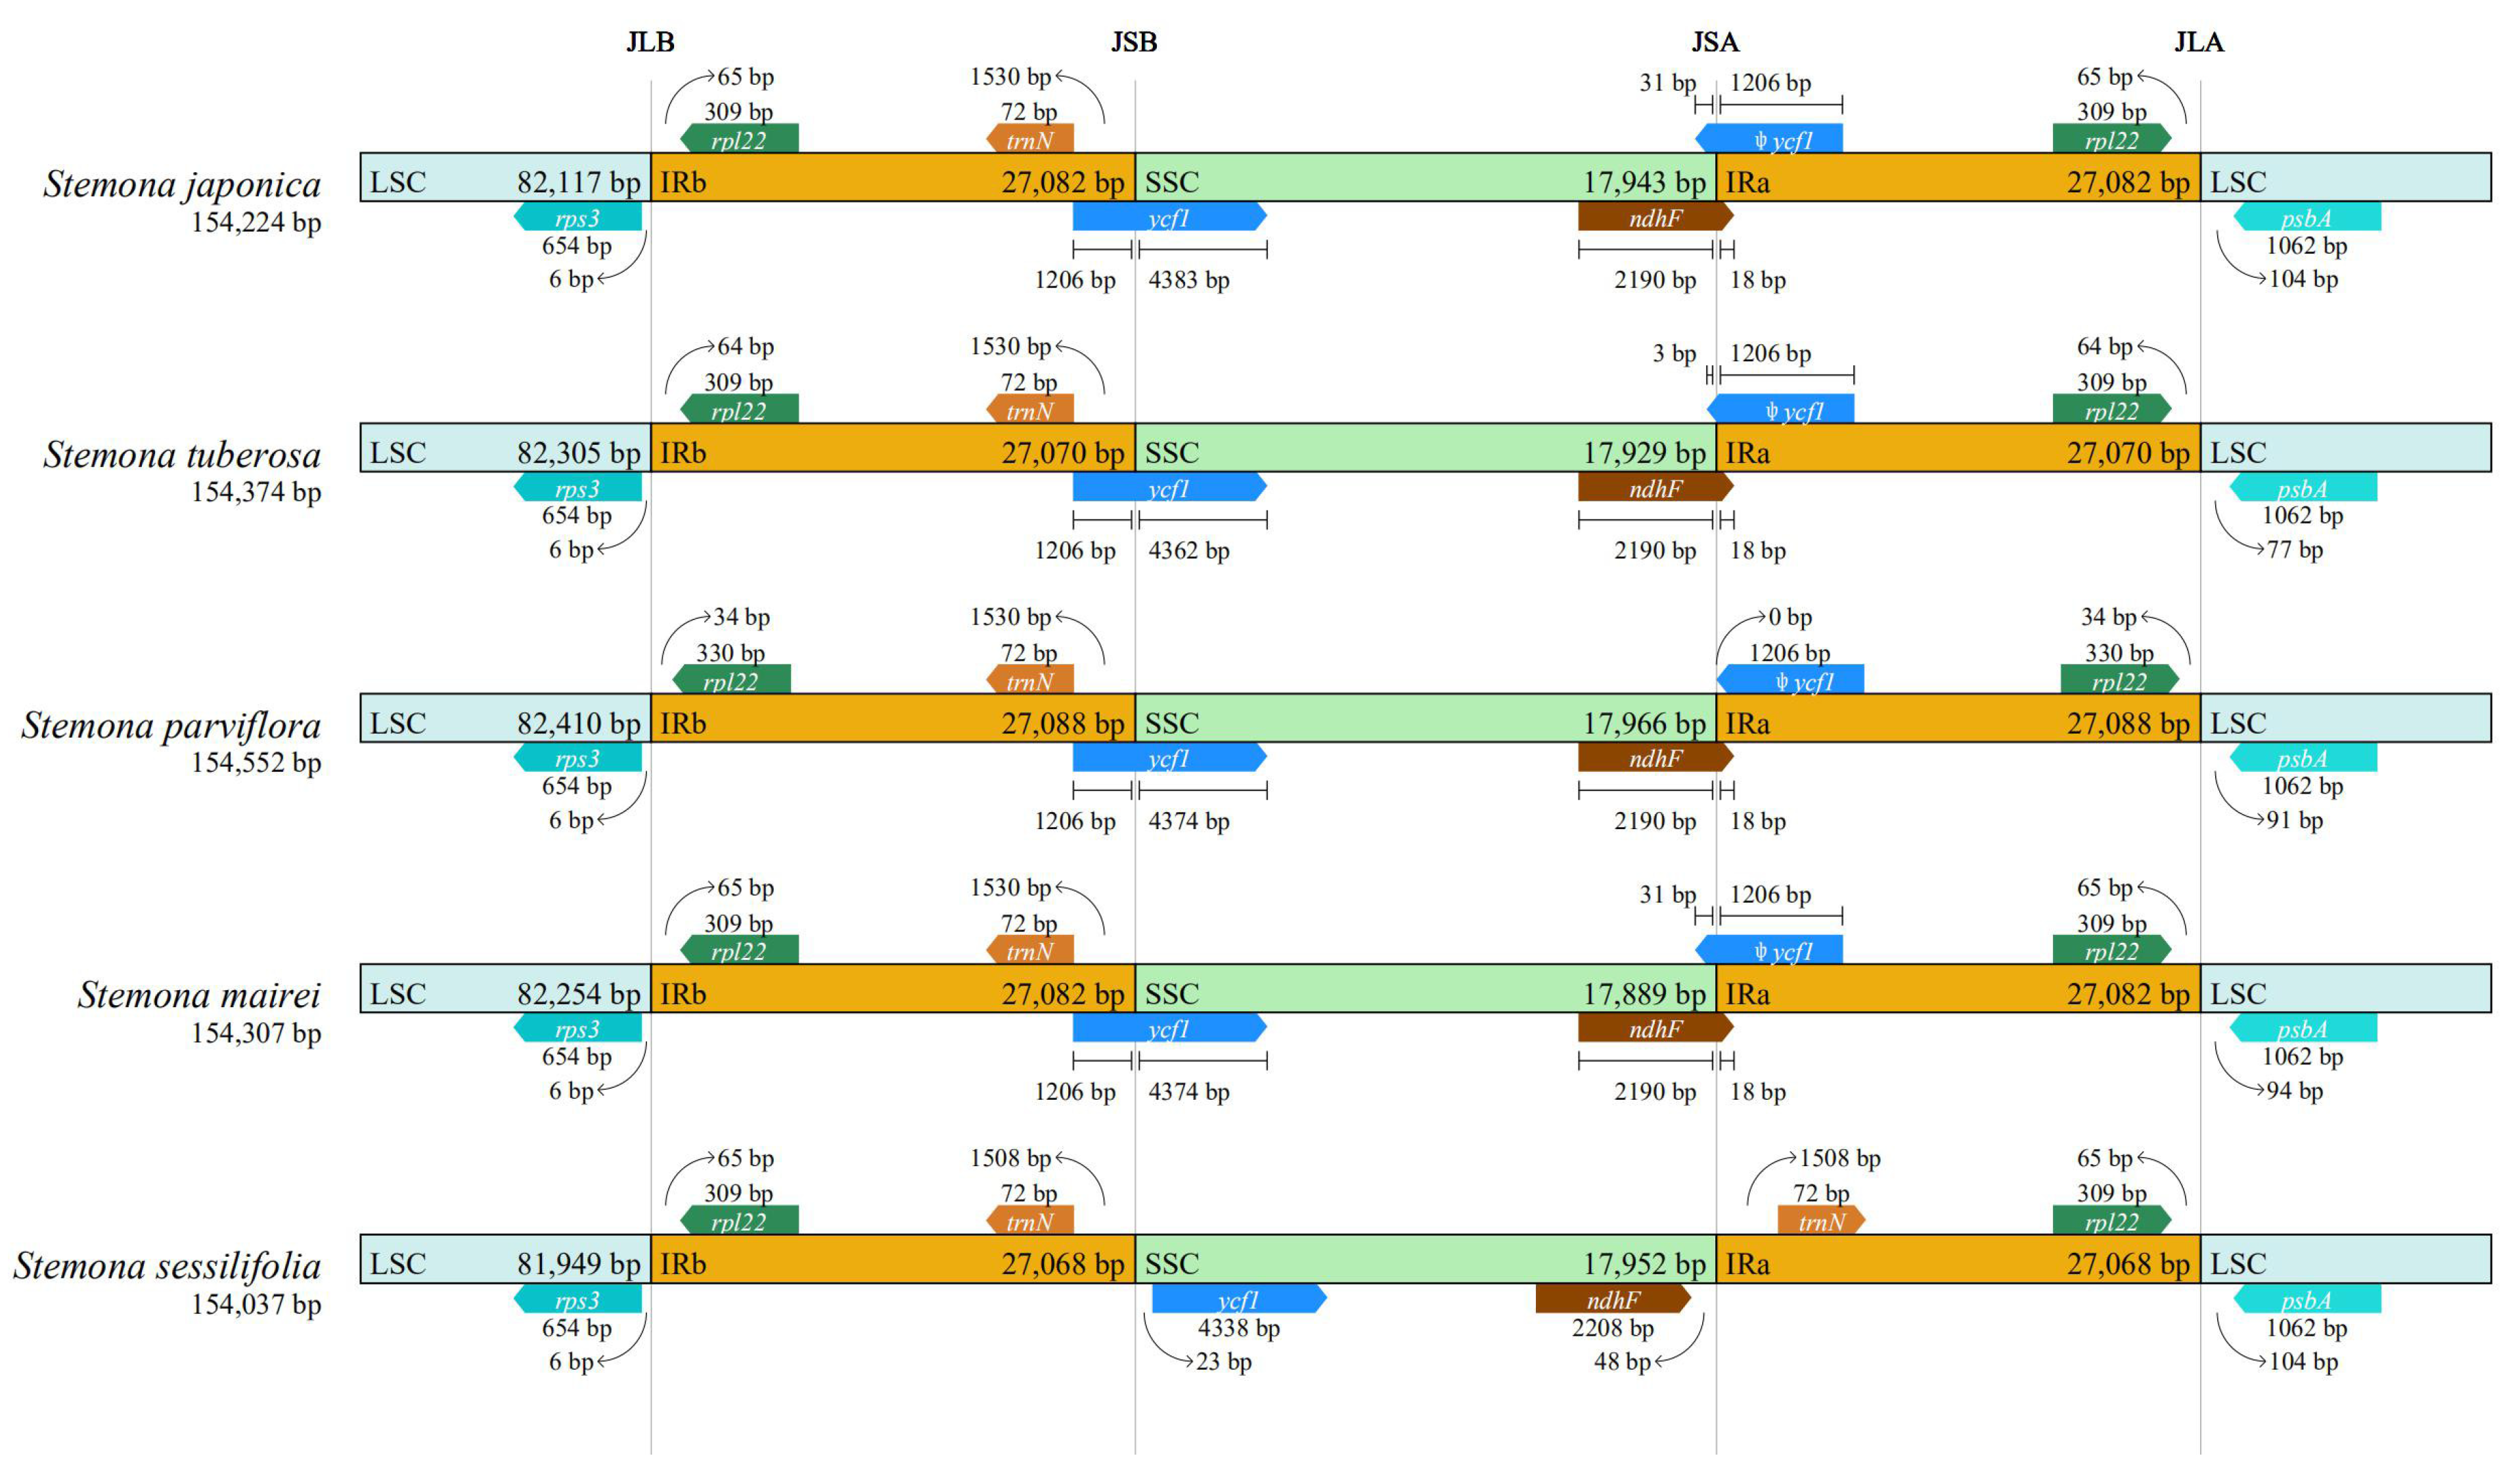Click SSC length 17,929 bp
The image size is (2520, 1473).
coord(1644,453)
